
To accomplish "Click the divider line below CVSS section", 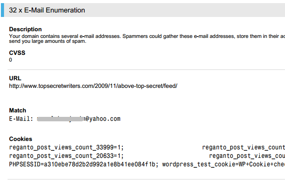I will pyautogui.click(x=147, y=70).
